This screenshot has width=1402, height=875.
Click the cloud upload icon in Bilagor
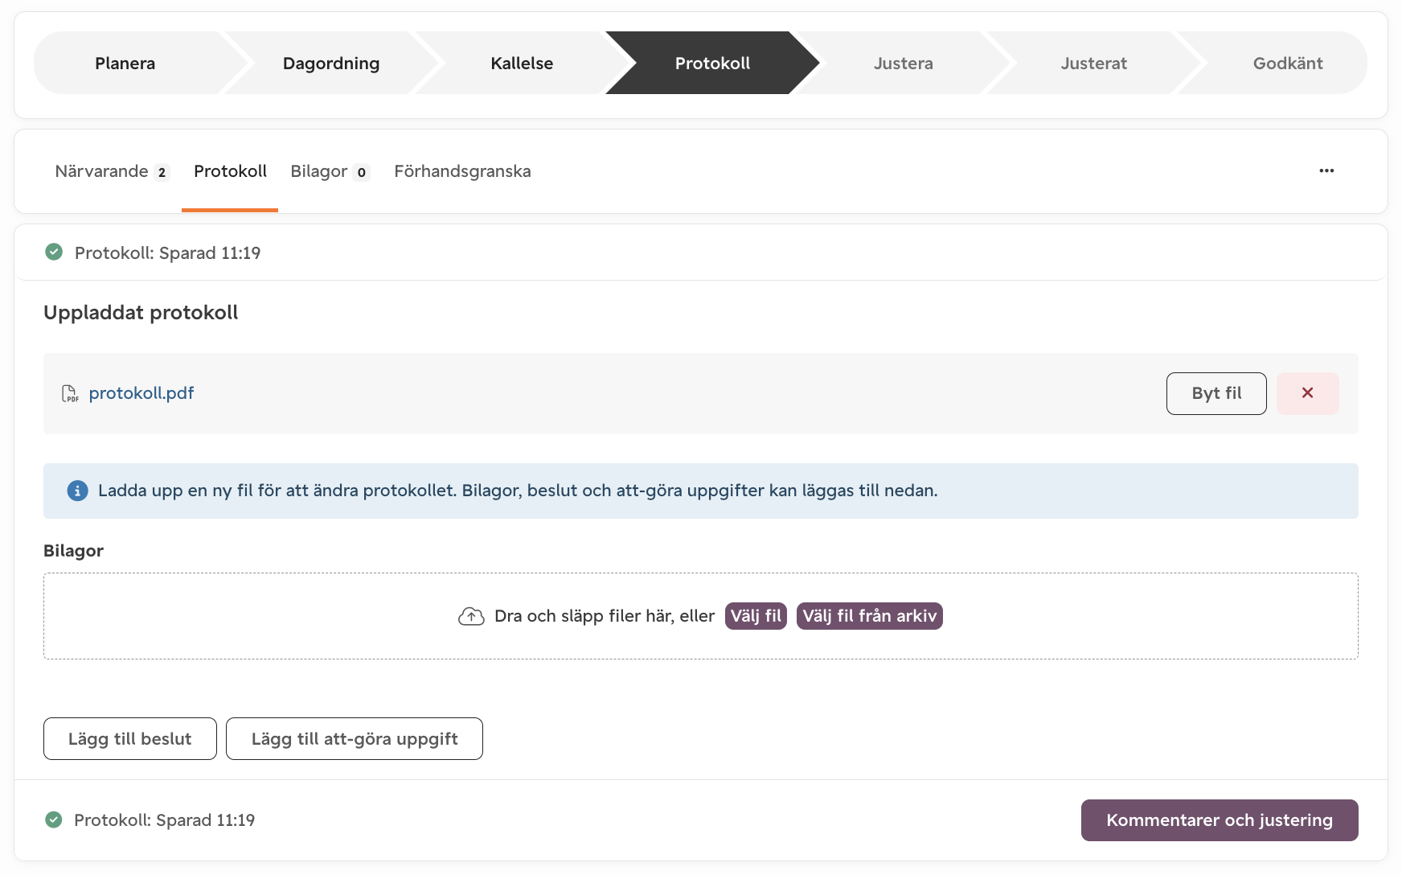471,616
